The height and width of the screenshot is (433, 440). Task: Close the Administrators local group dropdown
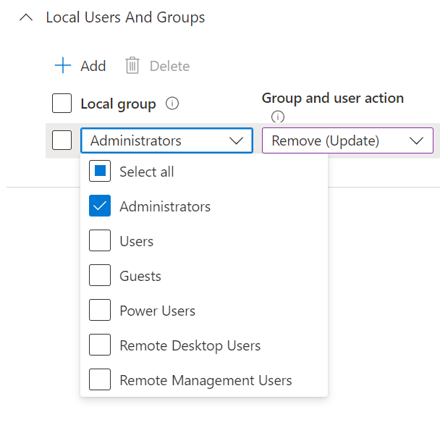(x=236, y=140)
